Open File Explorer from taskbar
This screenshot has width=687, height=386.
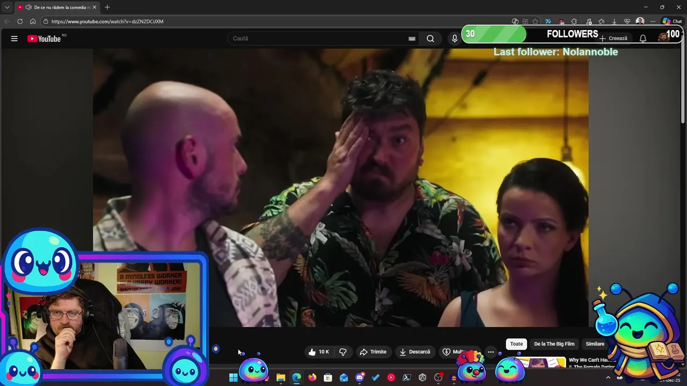tap(281, 378)
